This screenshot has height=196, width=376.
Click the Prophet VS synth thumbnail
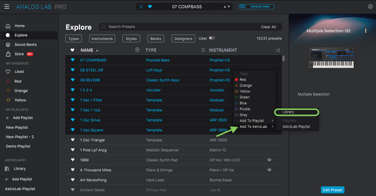click(x=332, y=58)
